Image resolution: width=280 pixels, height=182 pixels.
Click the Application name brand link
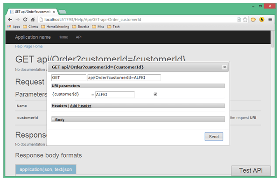[x=33, y=37]
